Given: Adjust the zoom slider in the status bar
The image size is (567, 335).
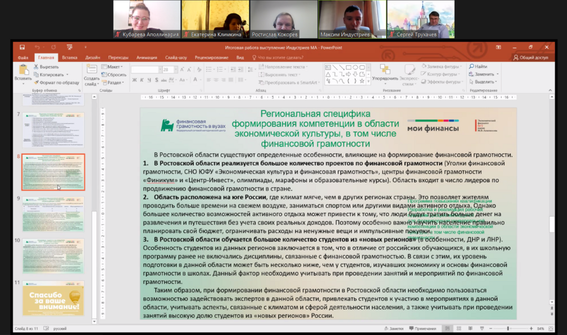Looking at the screenshot, I should (x=508, y=328).
